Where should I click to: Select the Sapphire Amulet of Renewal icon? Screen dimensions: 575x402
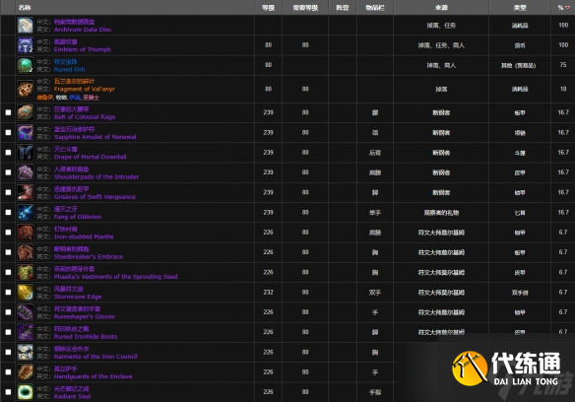coord(26,133)
